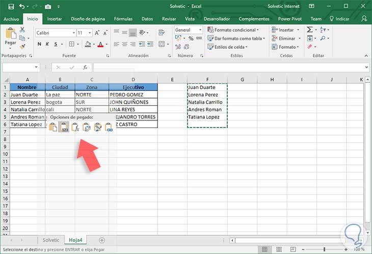Click the Save icon in title bar
The image size is (372, 254).
[11, 7]
